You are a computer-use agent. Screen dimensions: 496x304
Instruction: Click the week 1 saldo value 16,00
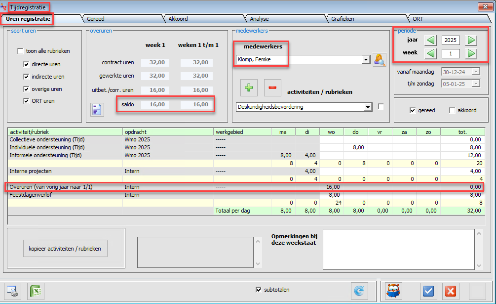155,104
